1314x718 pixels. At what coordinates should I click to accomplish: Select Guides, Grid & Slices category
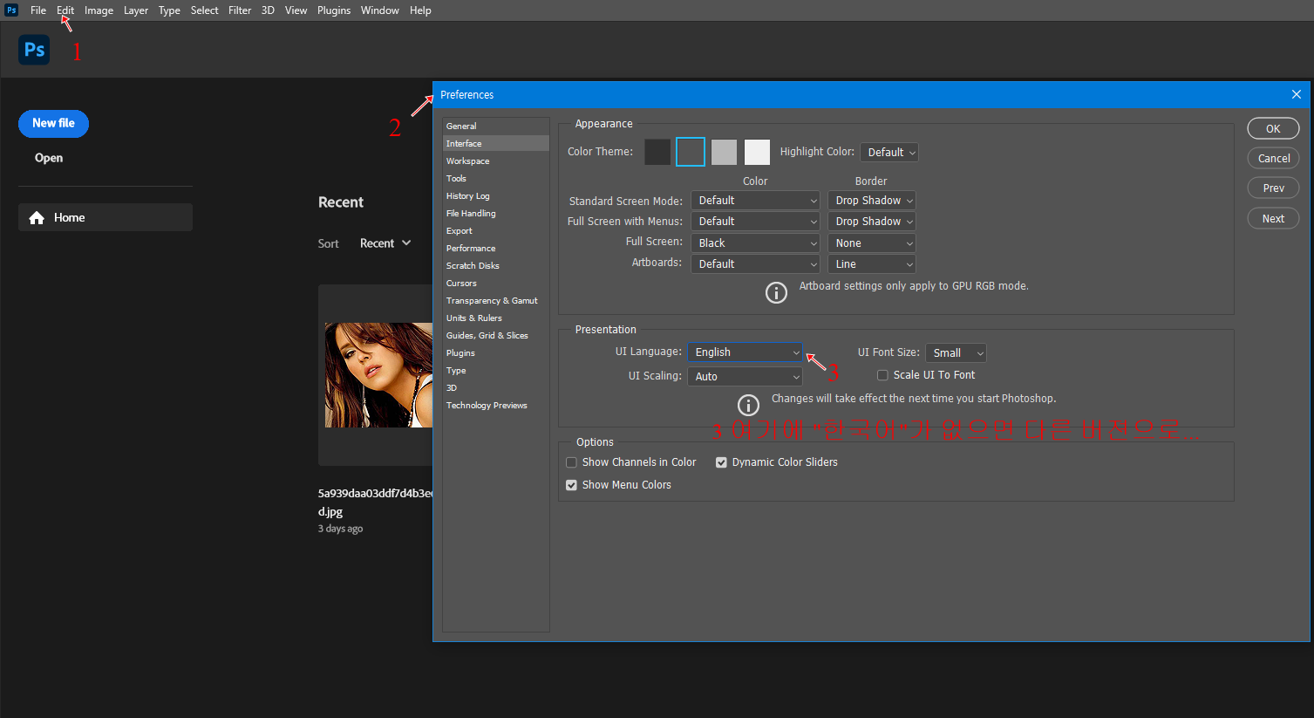click(x=495, y=335)
